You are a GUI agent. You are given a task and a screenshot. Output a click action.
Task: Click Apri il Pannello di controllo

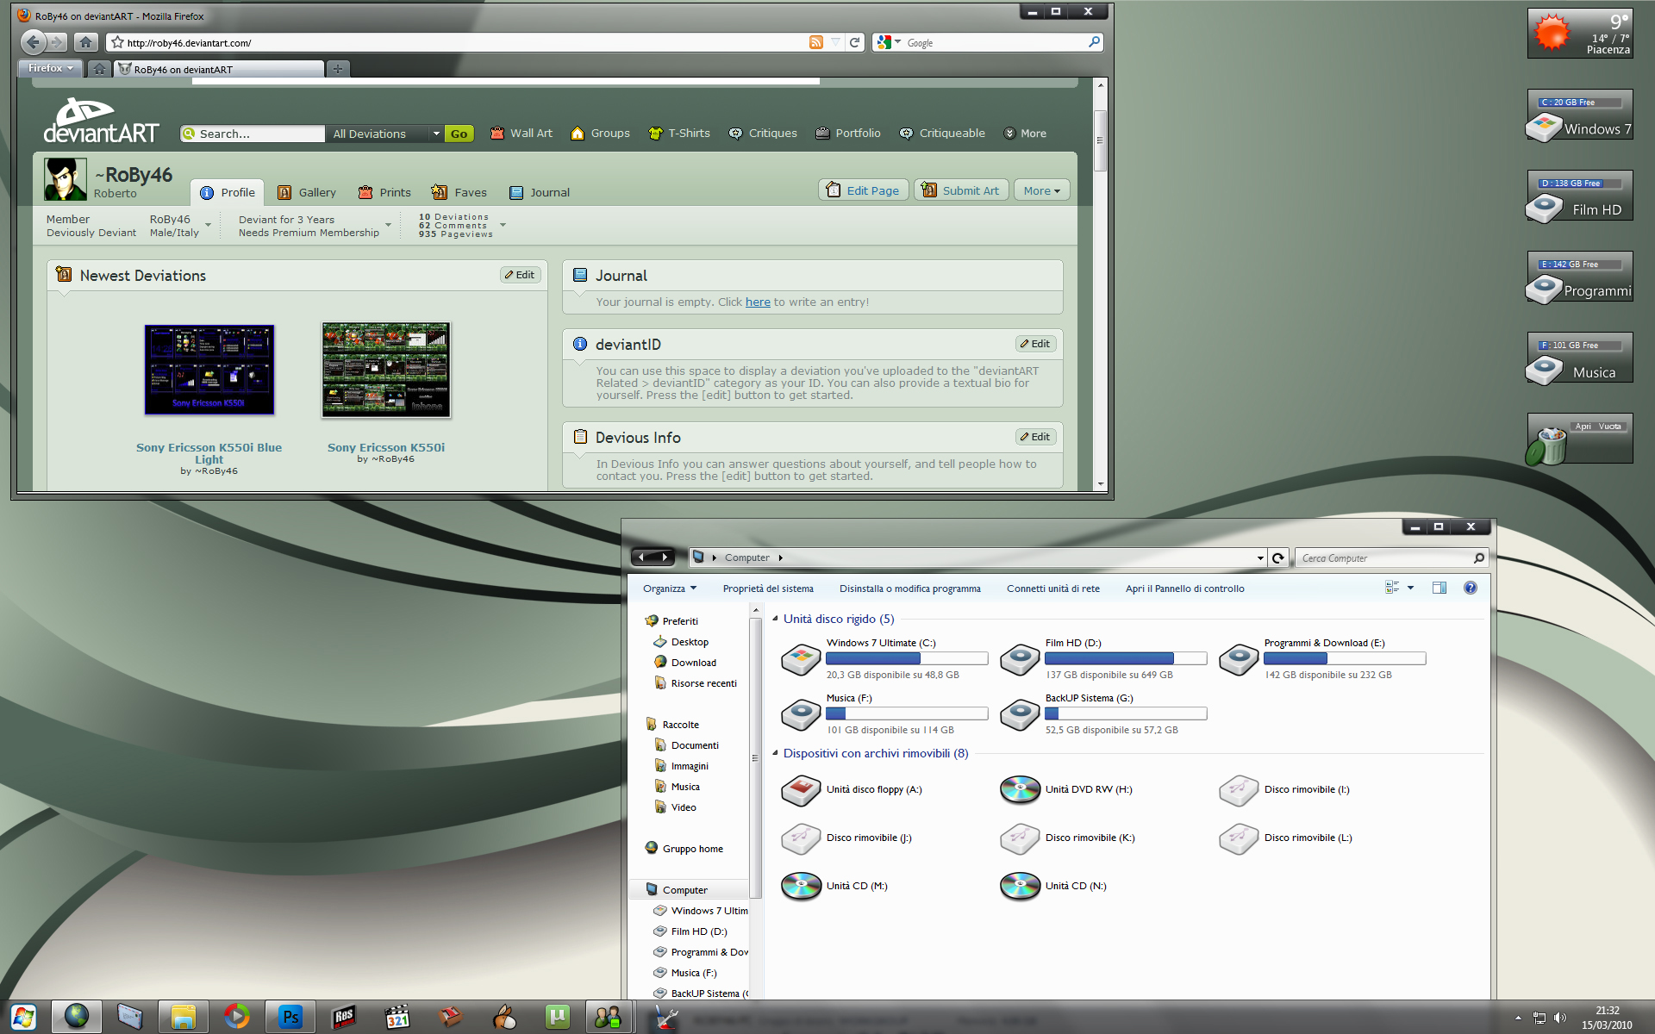pos(1185,589)
